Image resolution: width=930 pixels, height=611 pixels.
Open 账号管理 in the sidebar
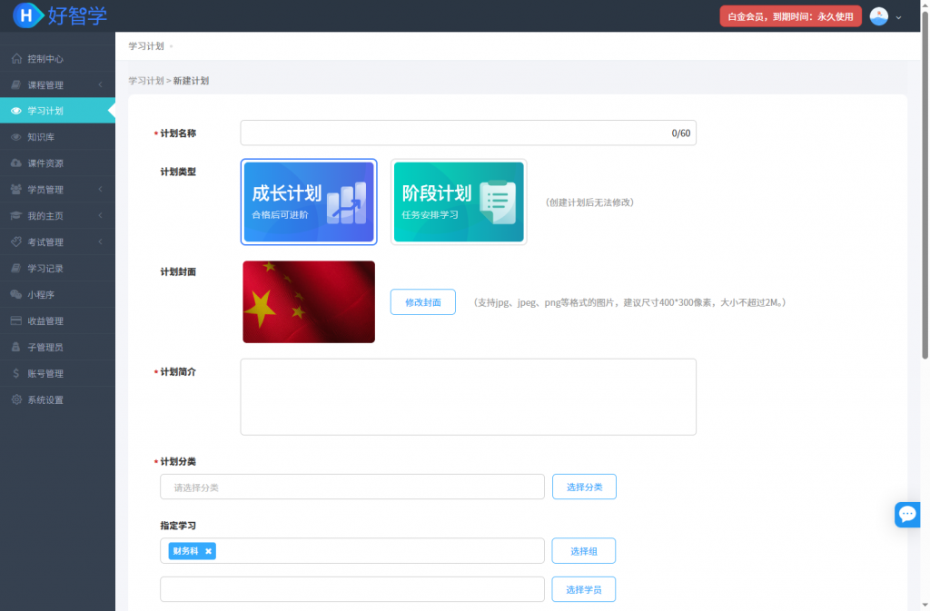(57, 373)
